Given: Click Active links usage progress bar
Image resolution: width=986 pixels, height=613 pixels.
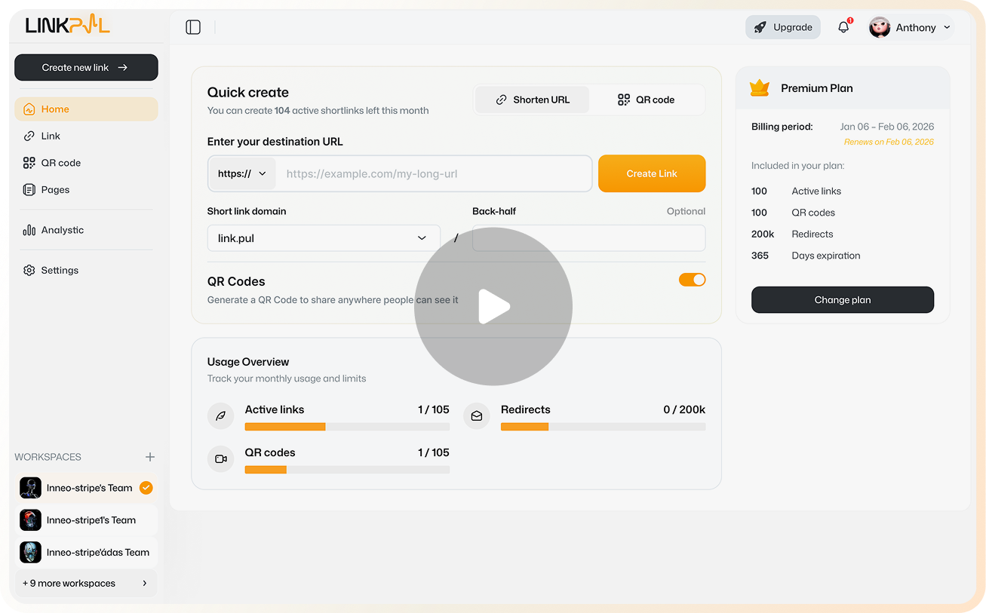Looking at the screenshot, I should [347, 427].
